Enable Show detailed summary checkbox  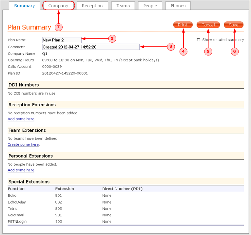[198, 40]
